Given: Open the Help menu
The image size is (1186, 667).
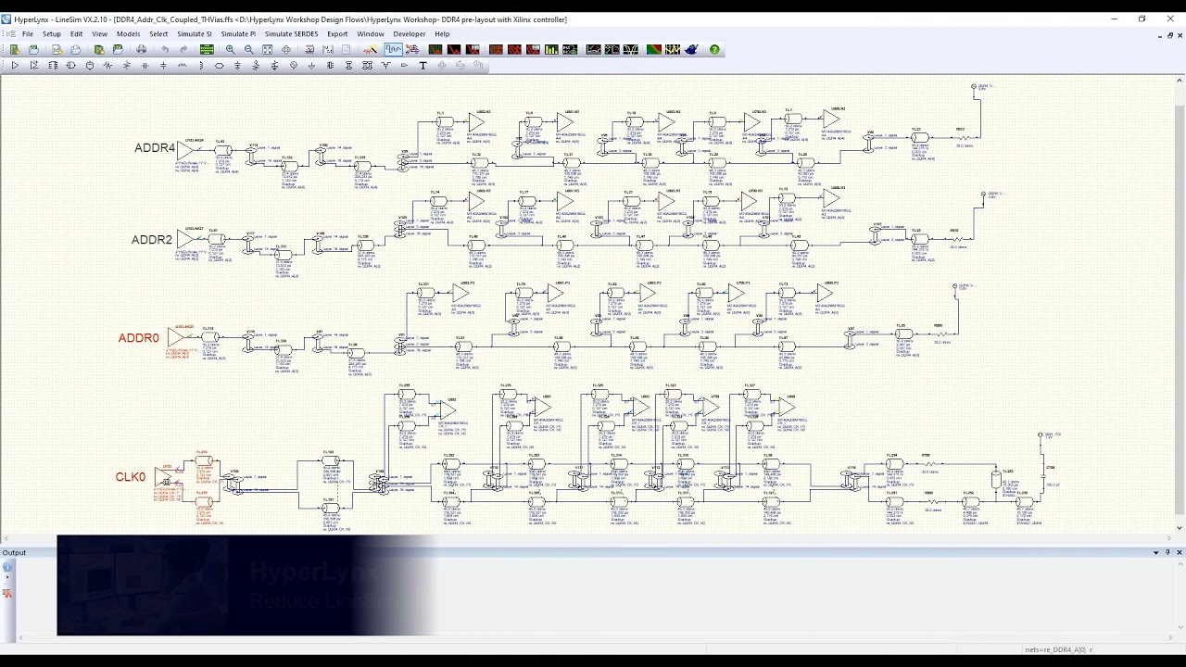Looking at the screenshot, I should tap(442, 34).
